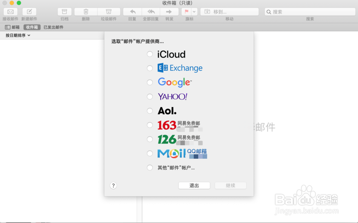This screenshot has width=358, height=223.
Task: Click the Junk mail (垃圾邮件) icon
Action: tap(109, 12)
